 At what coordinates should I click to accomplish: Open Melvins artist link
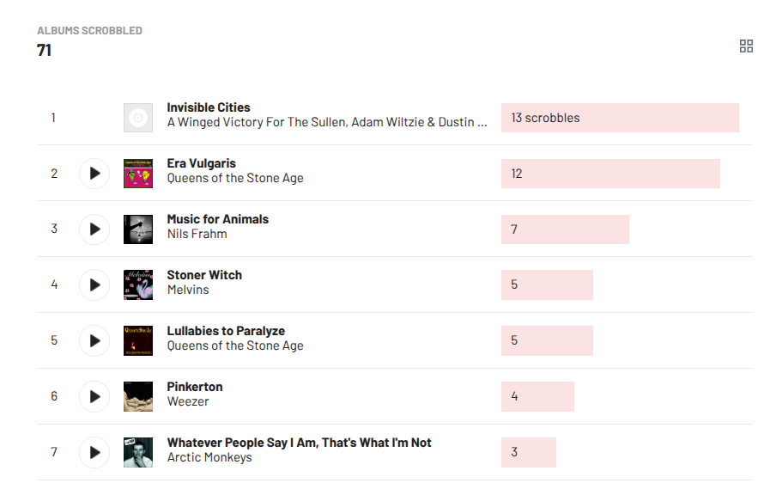188,290
